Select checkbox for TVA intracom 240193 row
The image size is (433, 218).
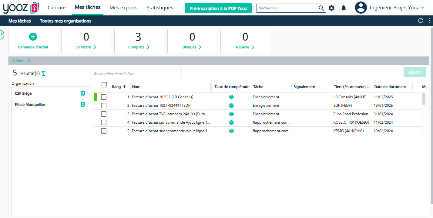tap(104, 114)
